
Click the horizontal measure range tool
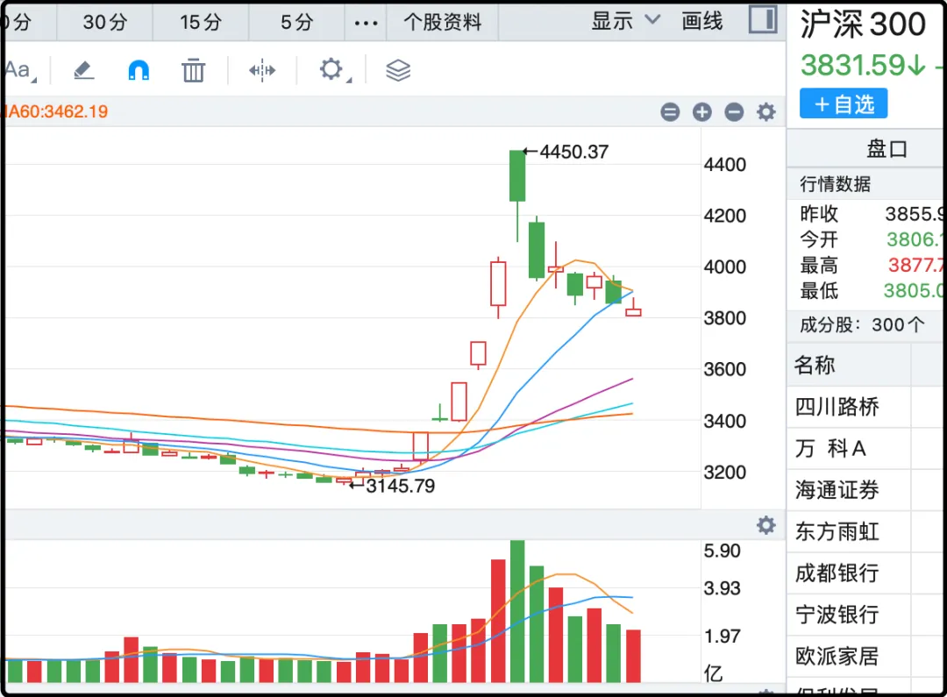(262, 70)
